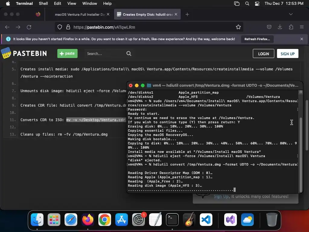The width and height of the screenshot is (309, 232).
Task: Click the Refresh Firefox… button
Action: (257, 39)
